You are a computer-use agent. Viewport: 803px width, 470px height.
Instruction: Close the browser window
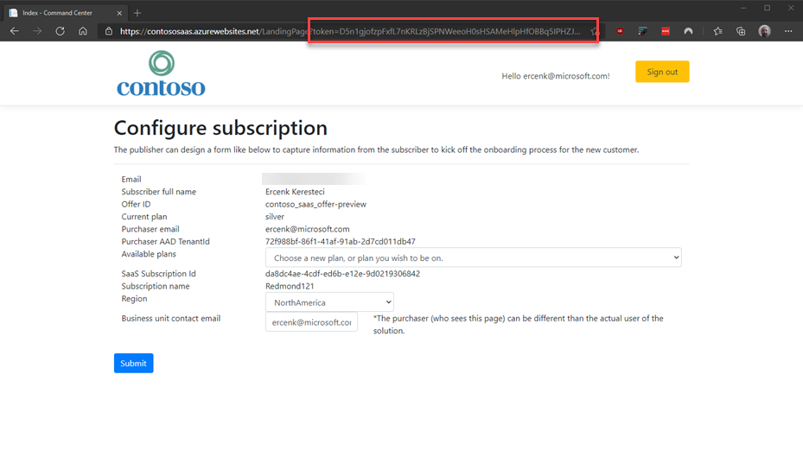coord(791,8)
